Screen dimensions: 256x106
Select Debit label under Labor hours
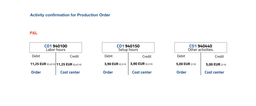[36, 56]
